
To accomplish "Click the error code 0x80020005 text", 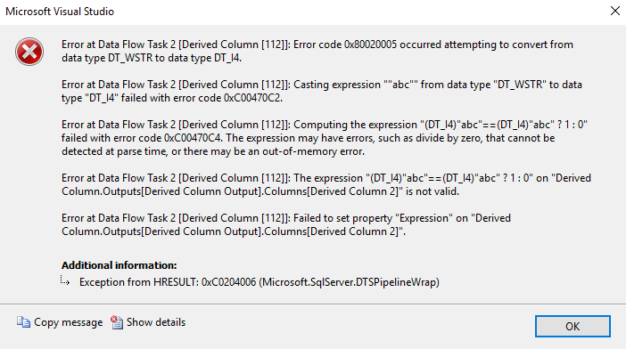I will (370, 45).
